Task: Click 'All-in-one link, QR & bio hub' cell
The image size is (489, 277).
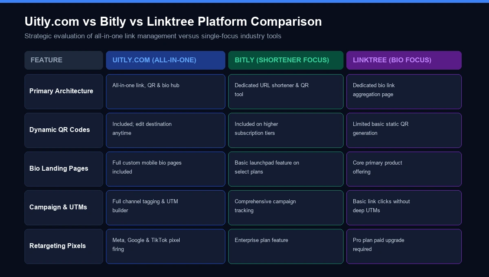Action: (x=165, y=92)
